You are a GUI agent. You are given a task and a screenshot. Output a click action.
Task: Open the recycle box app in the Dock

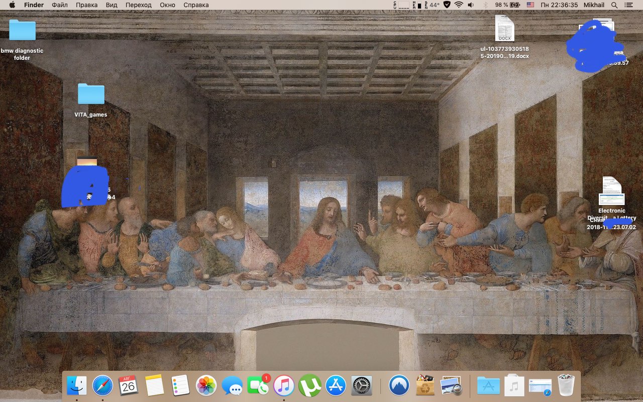coord(425,385)
